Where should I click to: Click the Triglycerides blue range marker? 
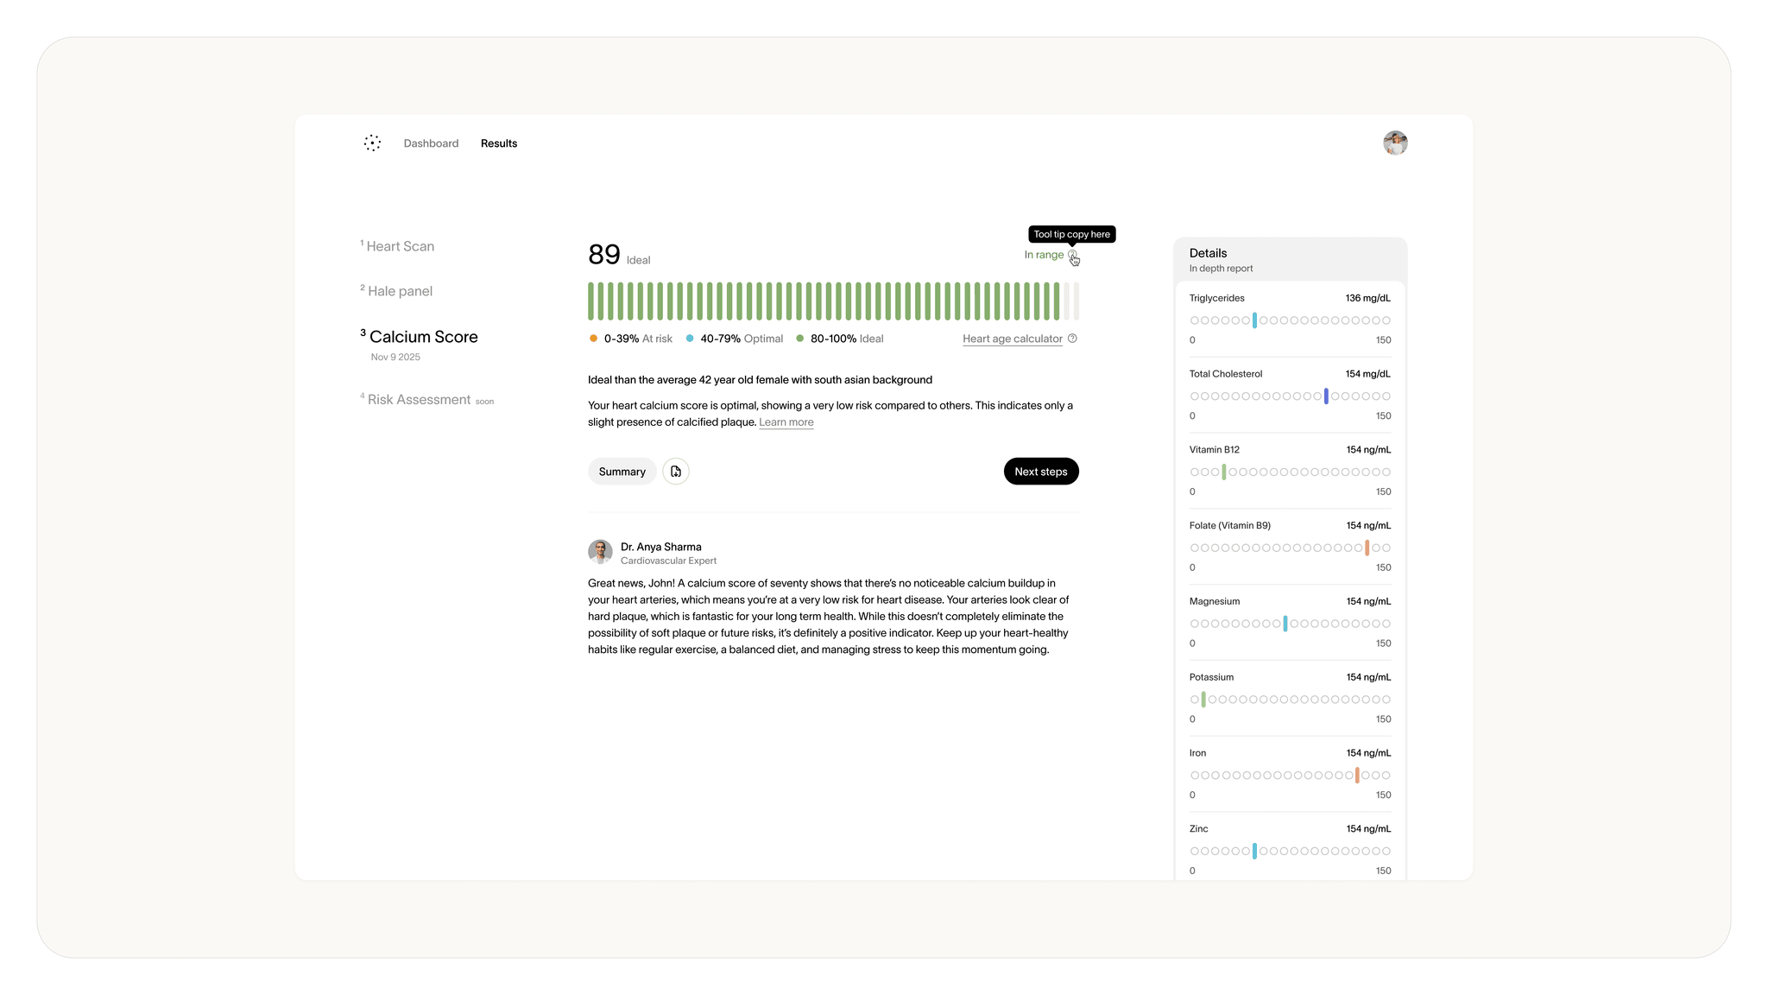tap(1254, 320)
